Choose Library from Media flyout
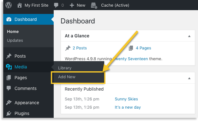The image size is (198, 121). (x=65, y=68)
